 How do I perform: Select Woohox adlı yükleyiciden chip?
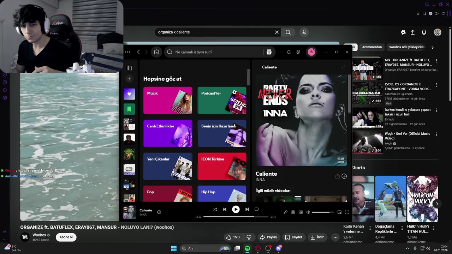pyautogui.click(x=407, y=47)
